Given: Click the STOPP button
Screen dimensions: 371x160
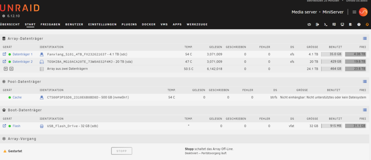Looking at the screenshot, I should pos(122,151).
